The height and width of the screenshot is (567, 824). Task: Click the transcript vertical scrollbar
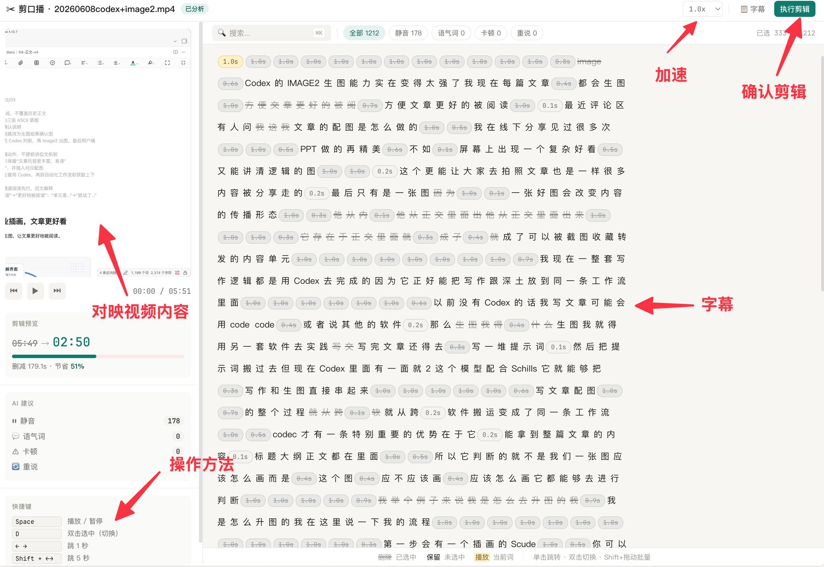[x=822, y=173]
